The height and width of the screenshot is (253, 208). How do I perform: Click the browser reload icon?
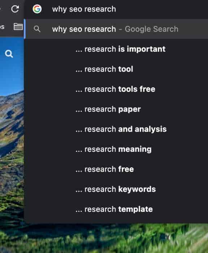click(15, 9)
